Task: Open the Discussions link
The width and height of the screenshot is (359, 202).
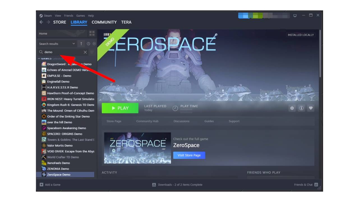Action: pos(181,121)
